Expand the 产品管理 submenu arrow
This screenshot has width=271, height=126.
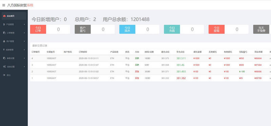click(x=24, y=24)
